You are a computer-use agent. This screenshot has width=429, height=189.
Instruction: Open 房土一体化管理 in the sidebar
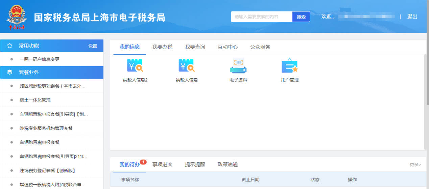coord(35,100)
